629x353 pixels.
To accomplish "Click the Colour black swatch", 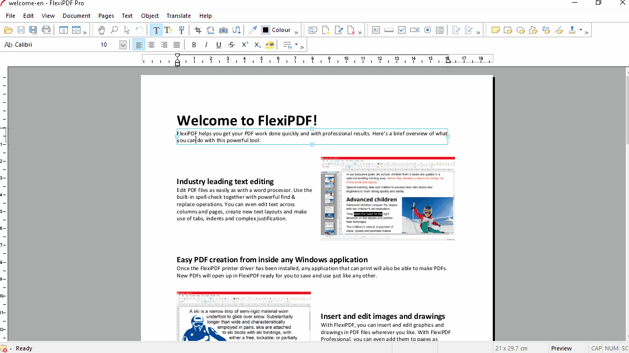I will pyautogui.click(x=266, y=30).
